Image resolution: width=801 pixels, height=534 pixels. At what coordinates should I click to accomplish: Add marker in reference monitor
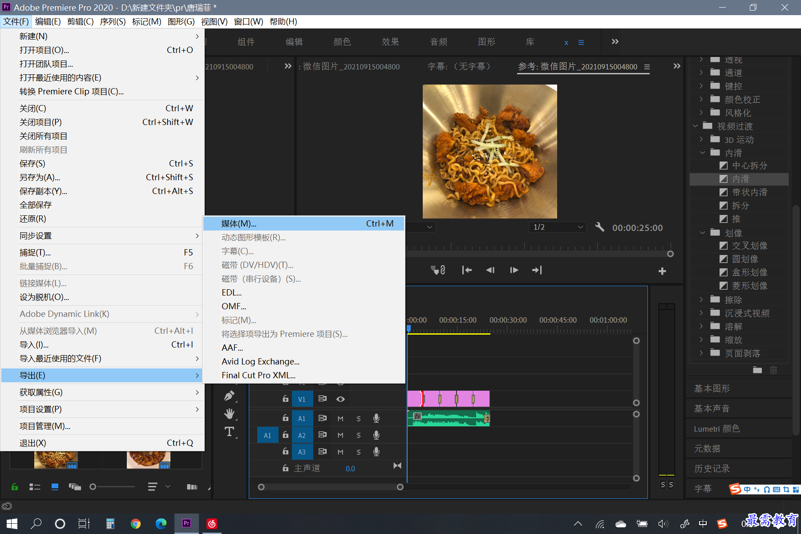(x=438, y=270)
